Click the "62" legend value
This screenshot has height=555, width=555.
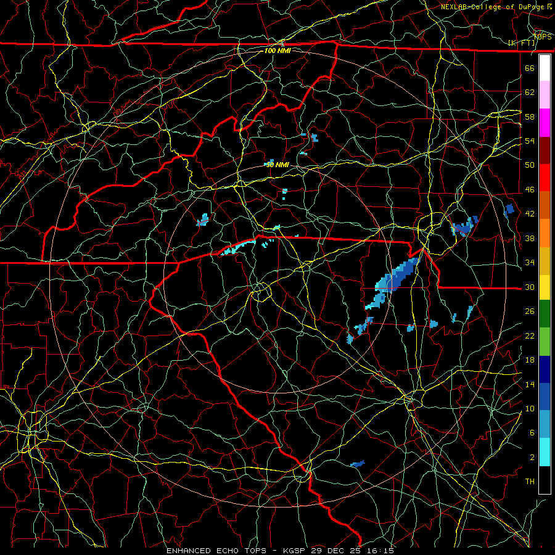tap(530, 92)
